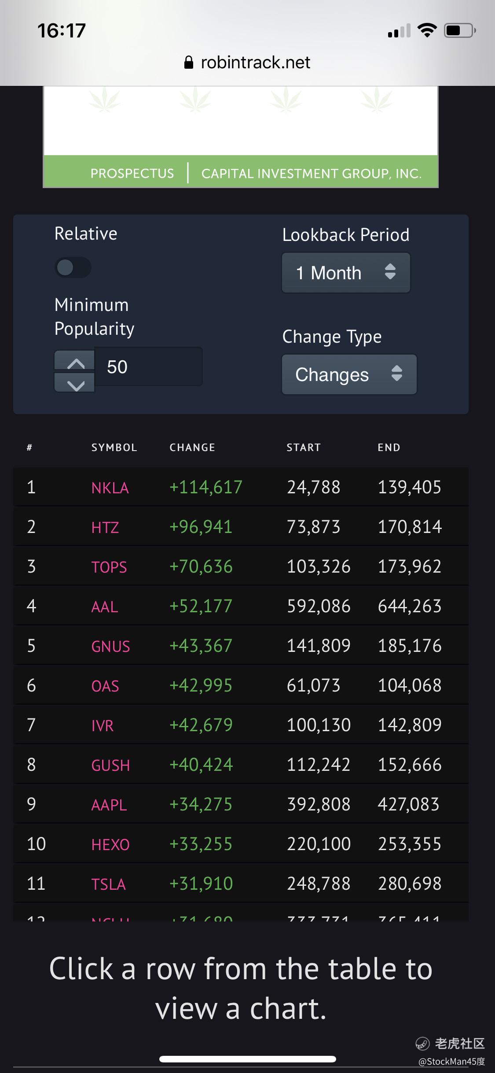Tap the Wi-Fi status icon

tap(427, 30)
